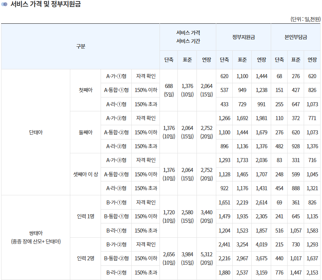Select the copay value '1,637'
This screenshot has height=280, width=322.
[x=312, y=258]
